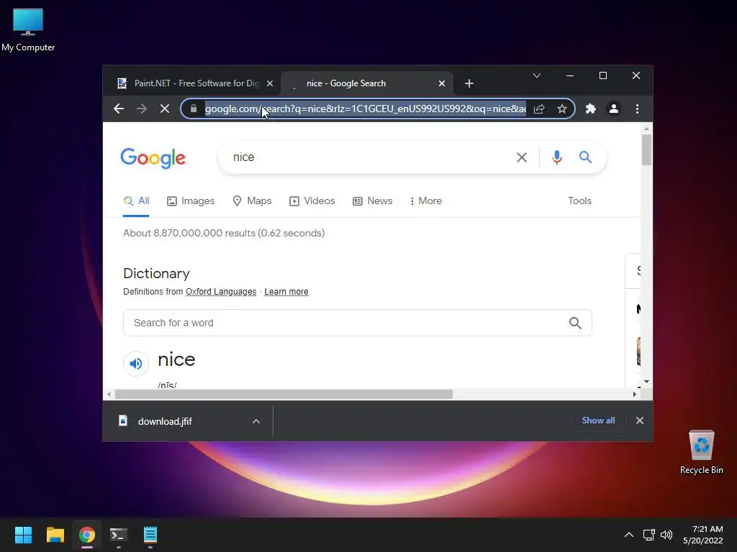This screenshot has height=552, width=737.
Task: Open the Learn more link
Action: point(286,292)
